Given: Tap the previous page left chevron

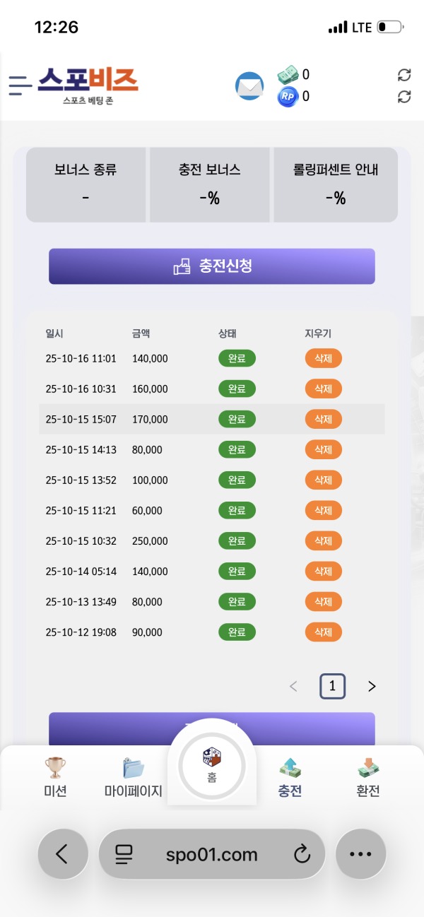Looking at the screenshot, I should (293, 686).
